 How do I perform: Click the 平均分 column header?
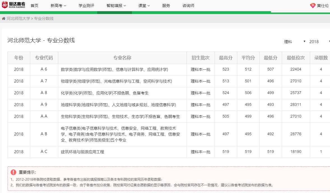point(248,58)
